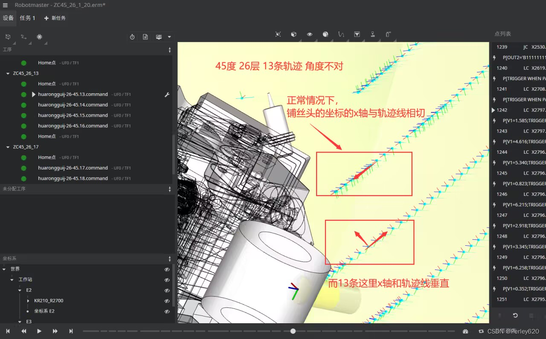Screen dimensions: 546x339
Task: Collapse the E2 tree node
Action: 20,290
